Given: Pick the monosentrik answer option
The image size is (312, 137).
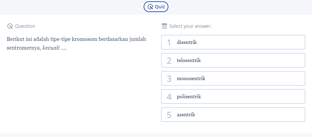Looking at the screenshot, I should [x=233, y=78].
